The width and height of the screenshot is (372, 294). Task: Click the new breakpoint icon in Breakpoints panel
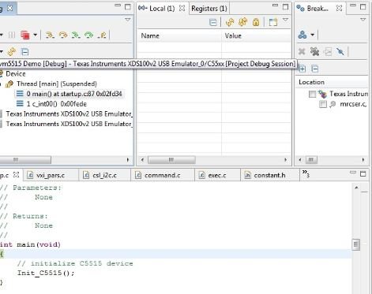click(x=302, y=35)
